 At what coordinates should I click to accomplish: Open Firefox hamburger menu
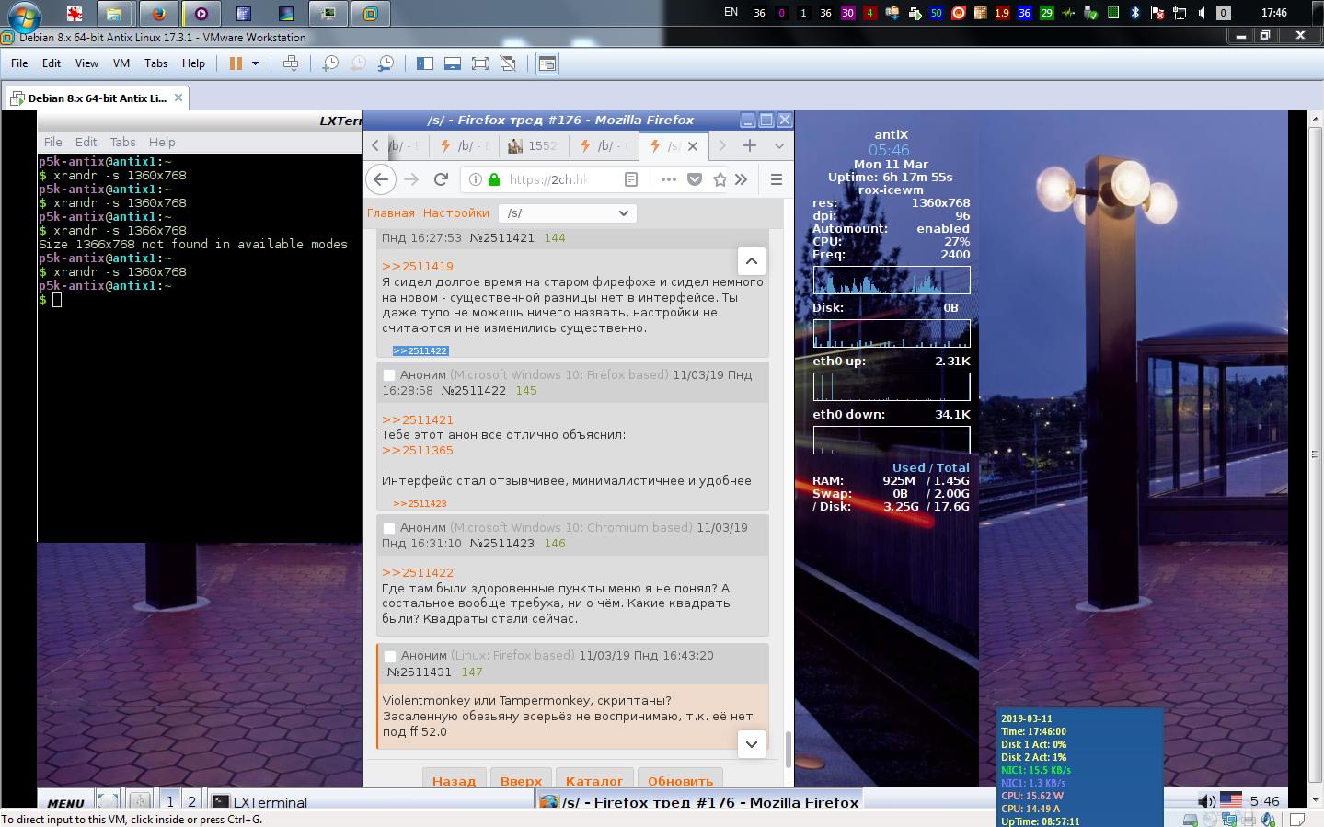pos(776,179)
